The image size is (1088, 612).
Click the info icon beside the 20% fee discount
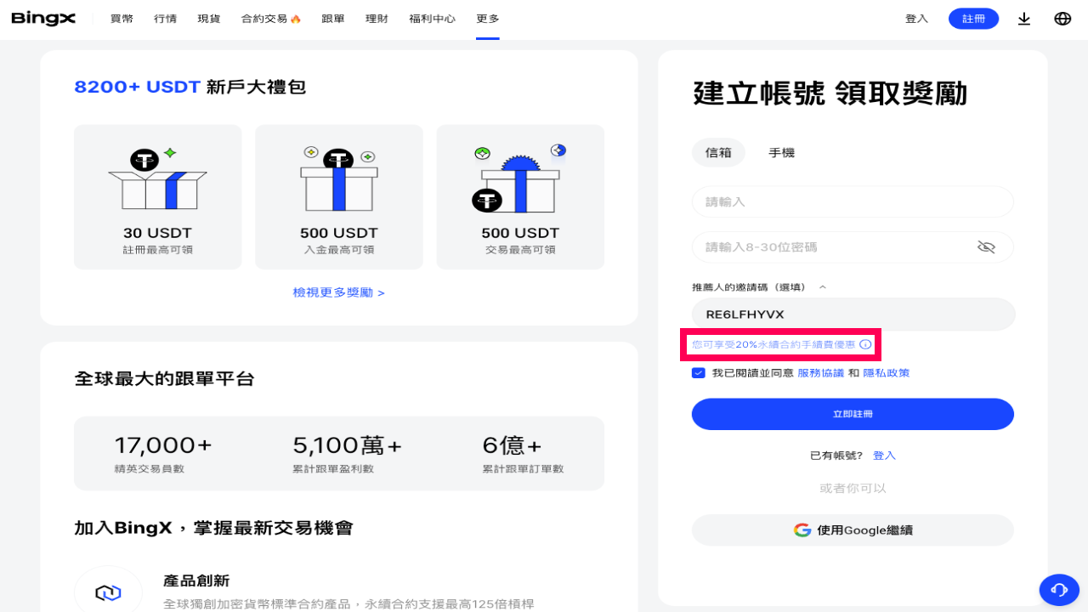point(865,344)
